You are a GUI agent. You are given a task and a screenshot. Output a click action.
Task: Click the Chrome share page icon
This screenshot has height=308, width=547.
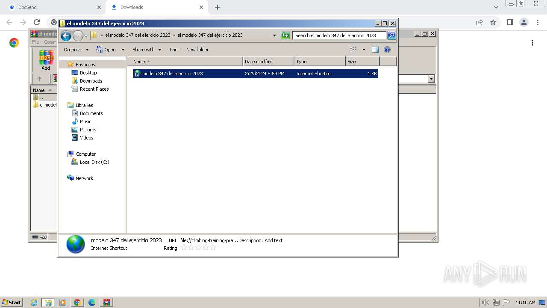pyautogui.click(x=479, y=22)
